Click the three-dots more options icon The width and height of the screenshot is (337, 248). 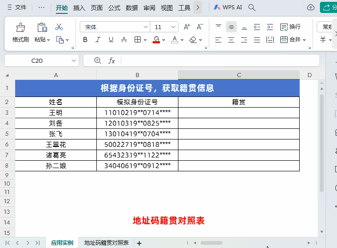pos(41,7)
